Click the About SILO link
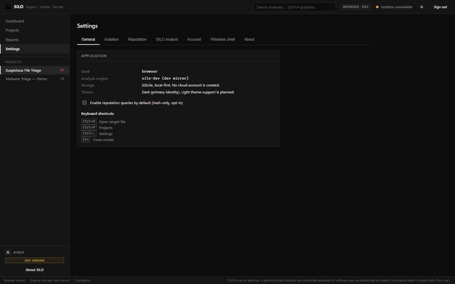This screenshot has width=455, height=284. [34, 270]
